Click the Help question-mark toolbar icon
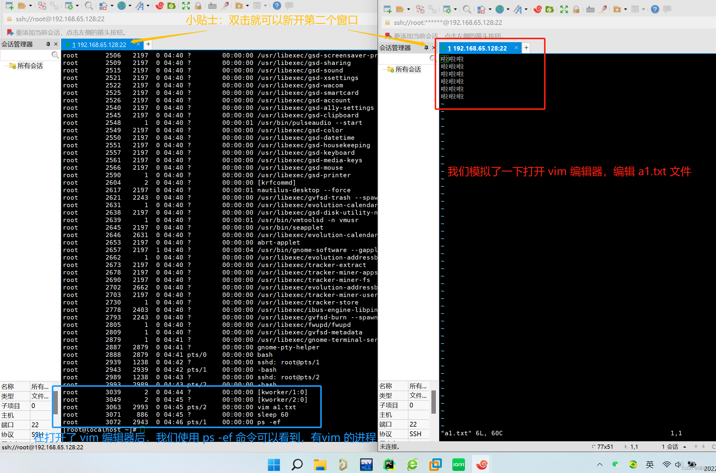Viewport: 716px width, 473px height. (x=277, y=5)
